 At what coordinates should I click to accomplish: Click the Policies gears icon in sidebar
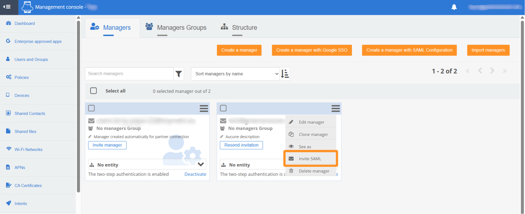click(x=9, y=77)
